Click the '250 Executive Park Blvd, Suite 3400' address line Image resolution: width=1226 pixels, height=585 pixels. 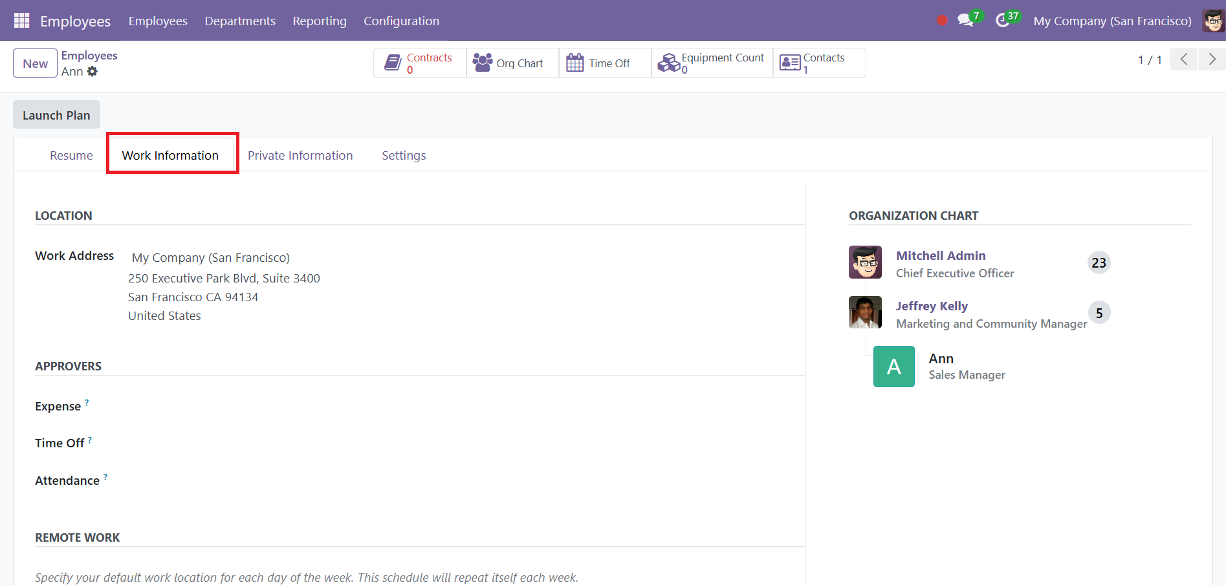(x=224, y=278)
